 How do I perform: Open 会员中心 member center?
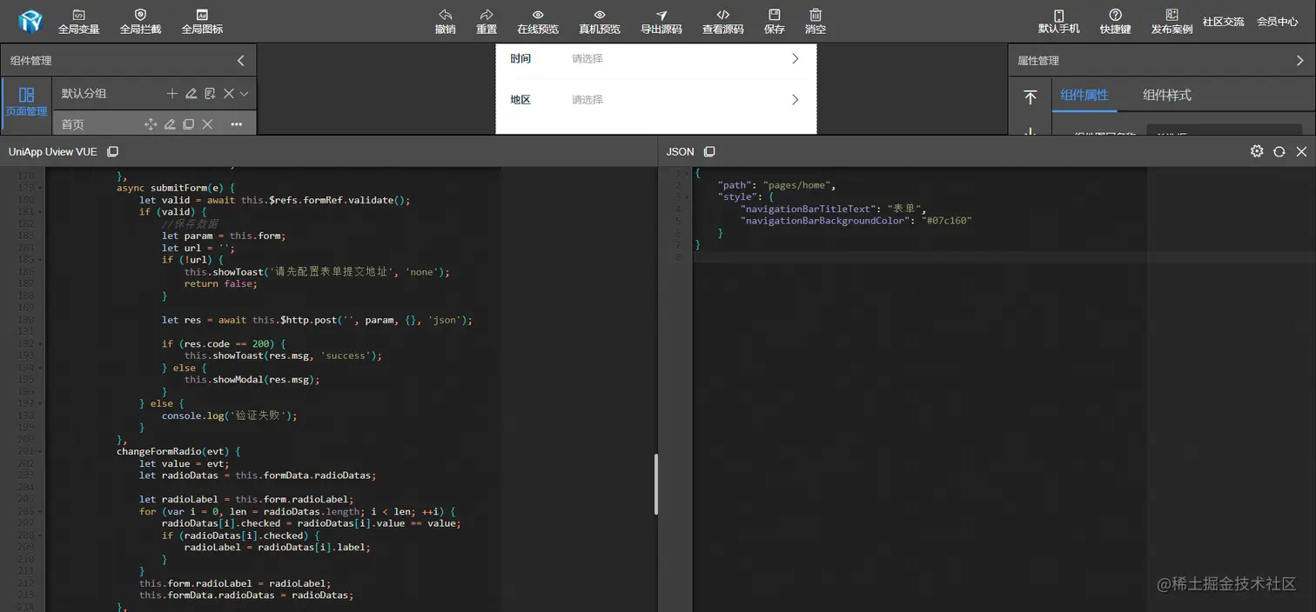(1277, 22)
